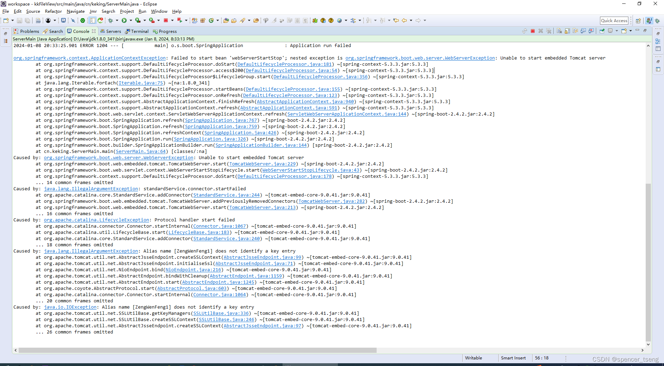Image resolution: width=664 pixels, height=366 pixels.
Task: Expand the Open Console dropdown arrow
Action: (x=630, y=31)
